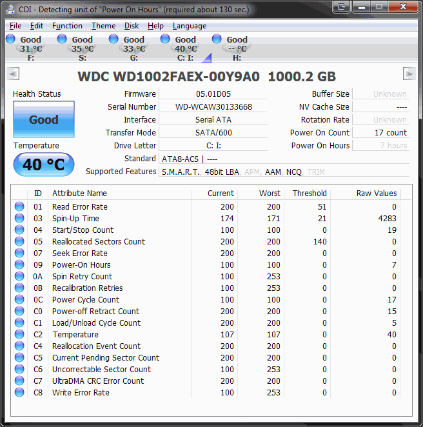The width and height of the screenshot is (423, 427).
Task: Click the Serial Number field WD-WCAW30133668
Action: pos(213,107)
